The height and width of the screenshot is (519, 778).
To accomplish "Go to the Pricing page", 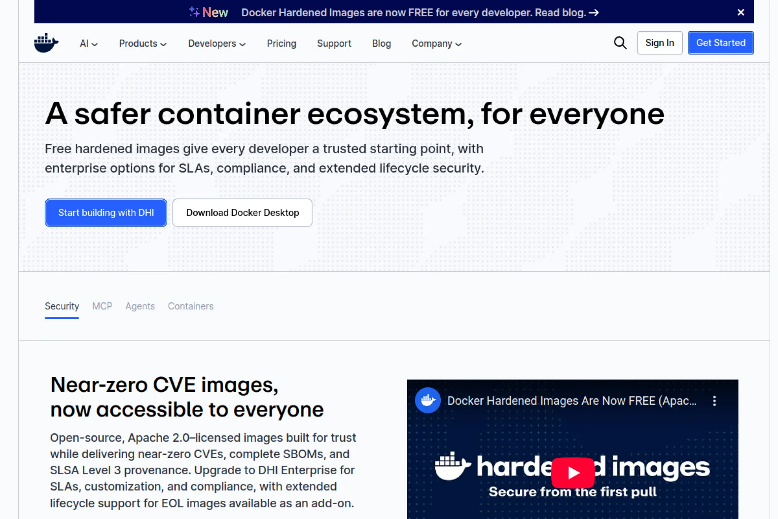I will click(x=281, y=44).
